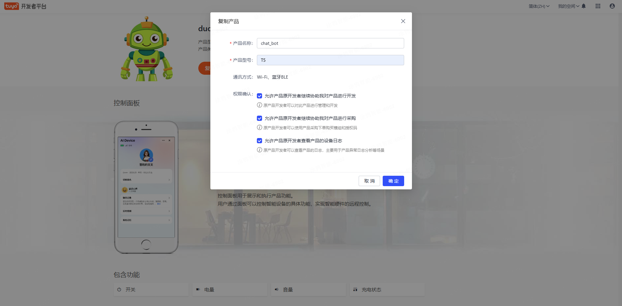Confirm with the 确定 button

click(x=393, y=181)
